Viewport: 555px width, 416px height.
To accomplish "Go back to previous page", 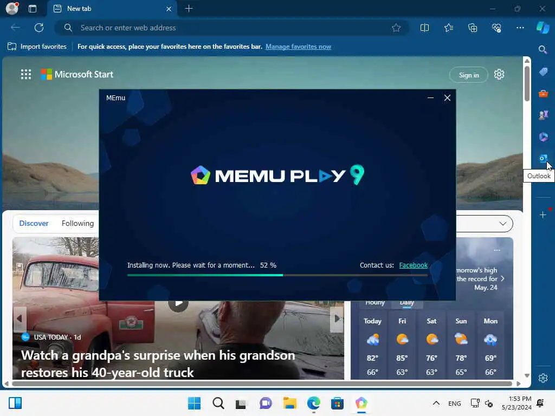I will pos(15,28).
